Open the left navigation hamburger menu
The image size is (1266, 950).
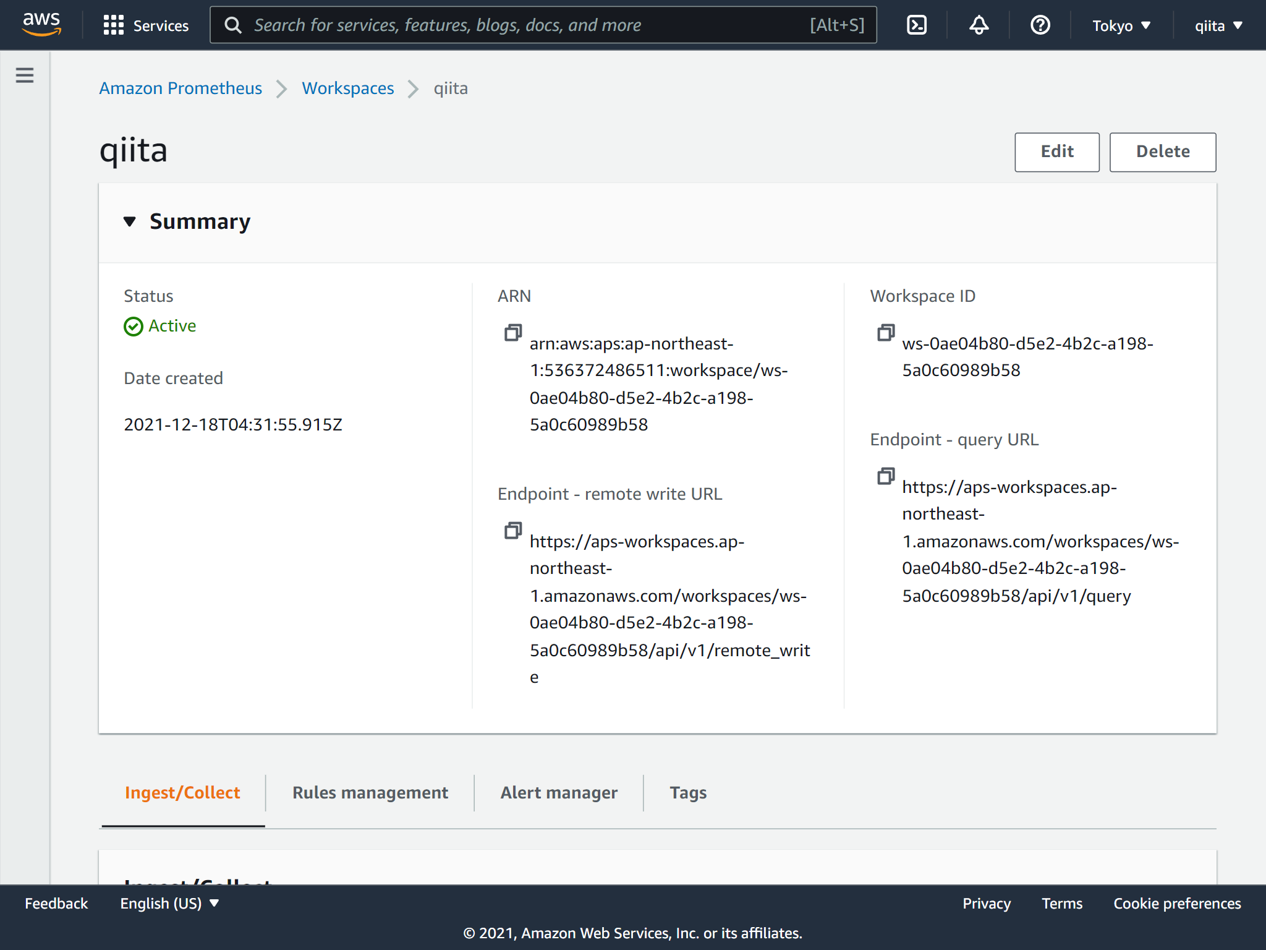[x=24, y=75]
